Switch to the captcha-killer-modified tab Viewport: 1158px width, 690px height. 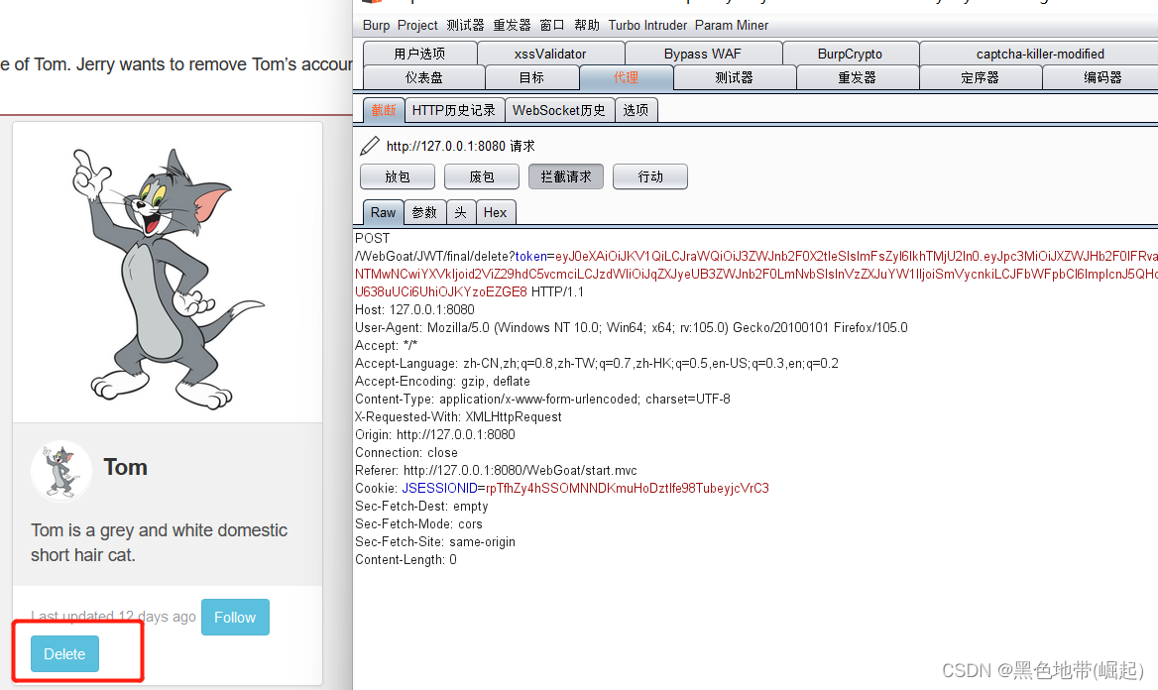[x=1039, y=53]
